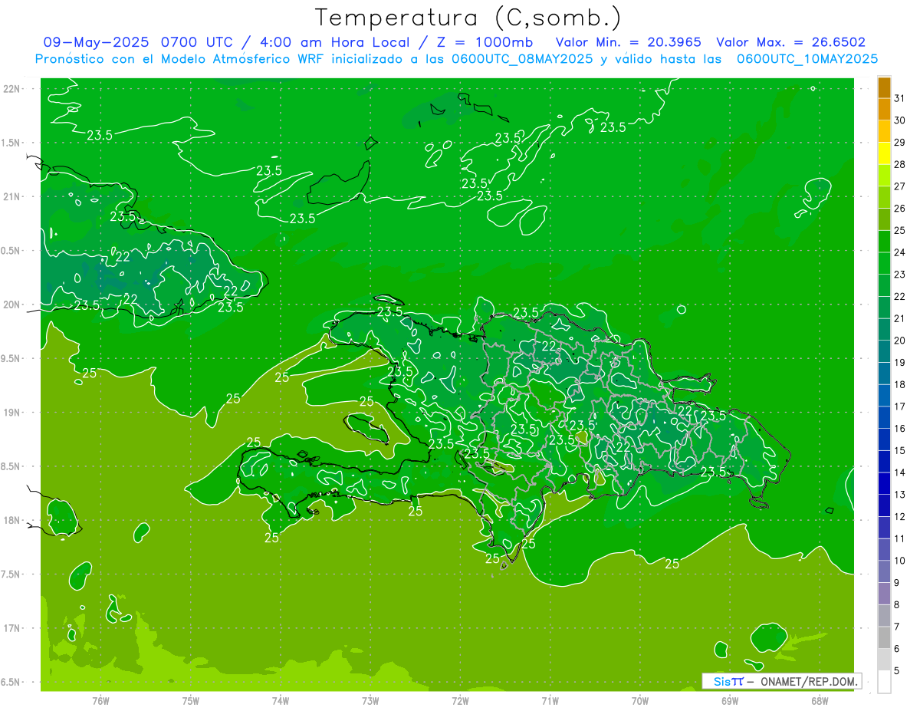Click the colorbar legend value '31'
920x711 pixels.
pos(900,98)
